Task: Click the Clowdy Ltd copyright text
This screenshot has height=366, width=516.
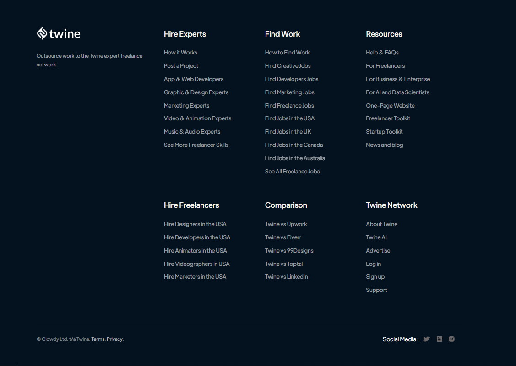Action: [x=63, y=339]
